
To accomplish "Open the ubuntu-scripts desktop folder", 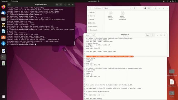I will (172, 72).
